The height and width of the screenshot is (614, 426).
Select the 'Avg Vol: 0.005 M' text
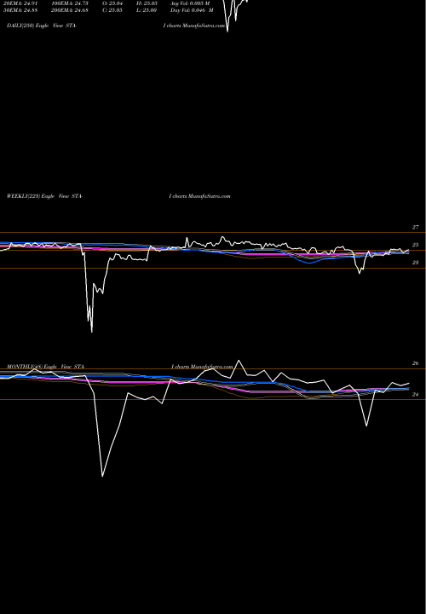click(x=190, y=3)
